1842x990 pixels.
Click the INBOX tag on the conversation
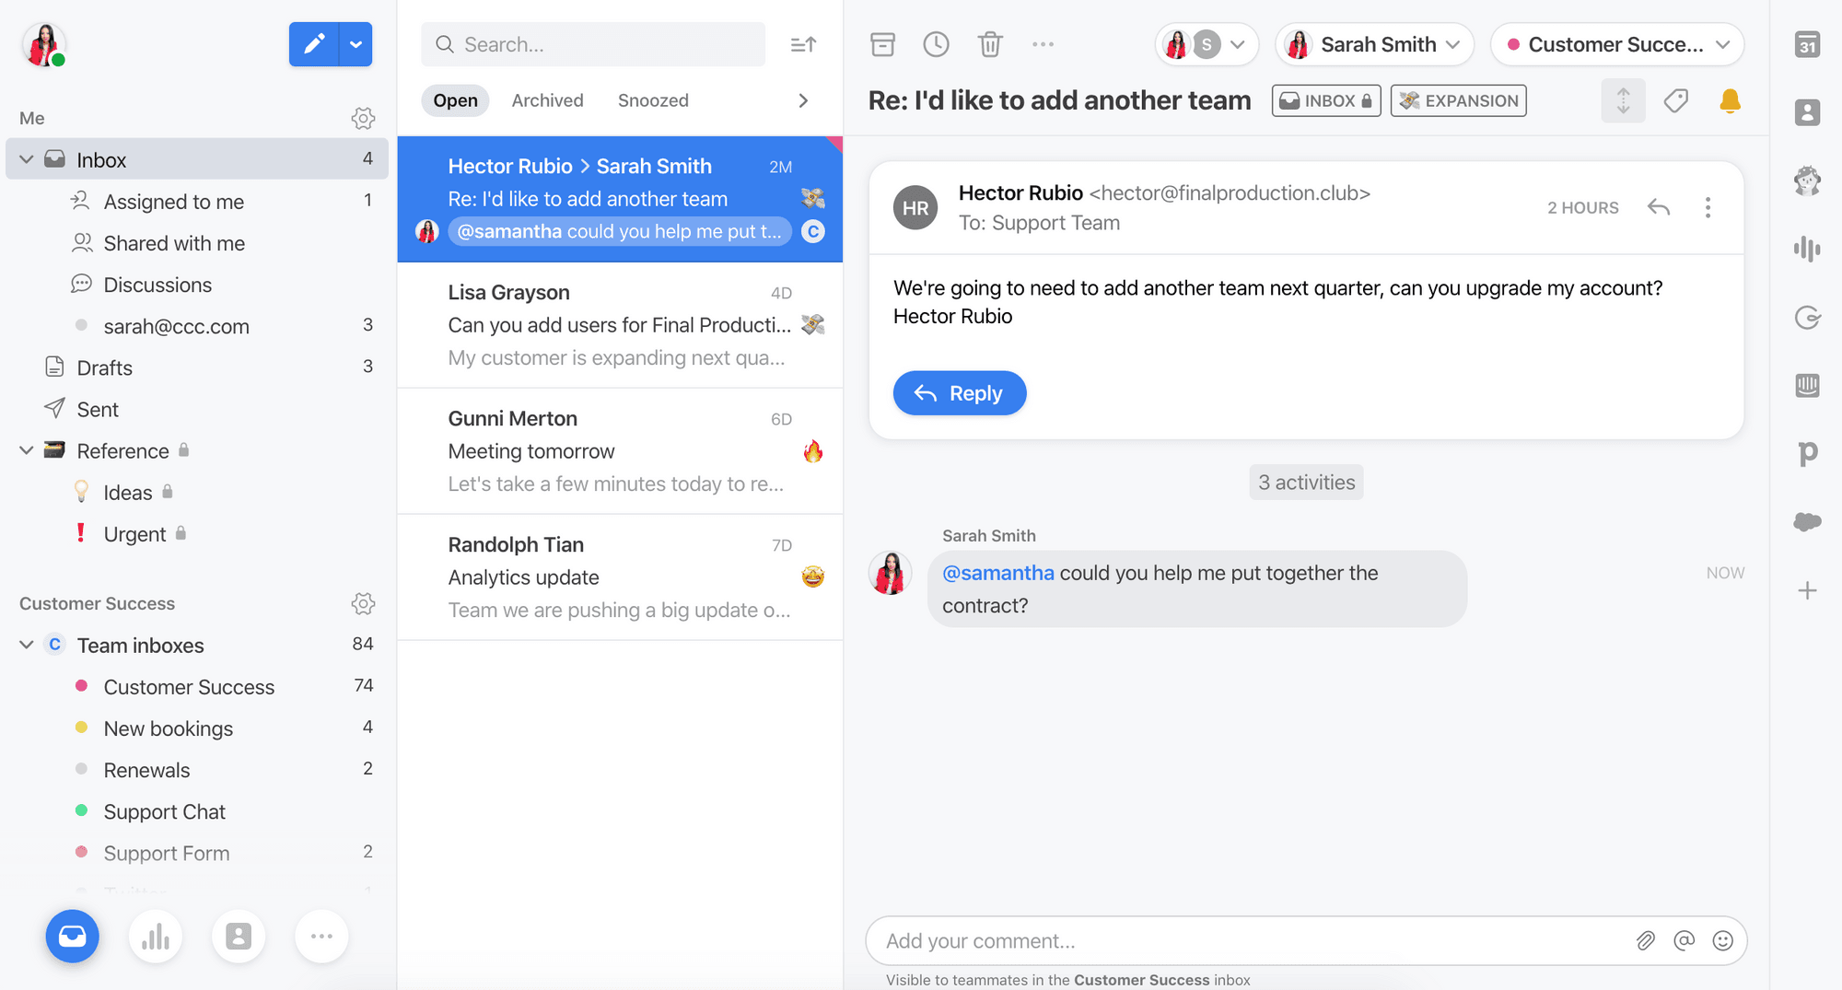pyautogui.click(x=1326, y=100)
